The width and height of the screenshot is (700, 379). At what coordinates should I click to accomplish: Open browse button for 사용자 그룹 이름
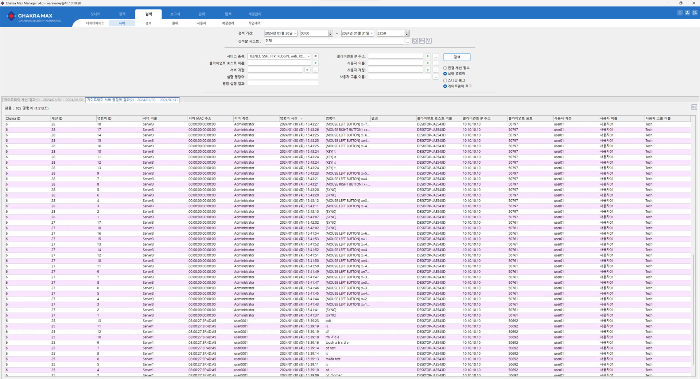click(x=436, y=77)
